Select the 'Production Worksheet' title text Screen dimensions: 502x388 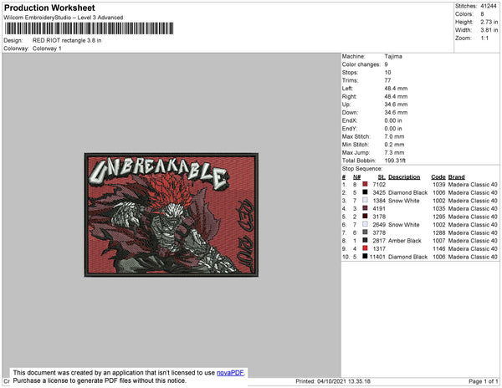tap(49, 8)
